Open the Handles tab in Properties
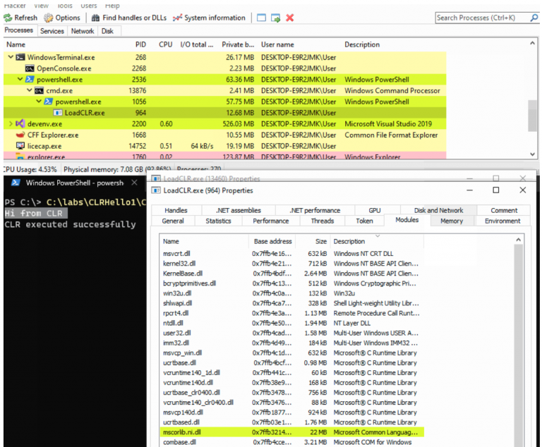Viewport: 542px width, 447px height. coord(176,210)
